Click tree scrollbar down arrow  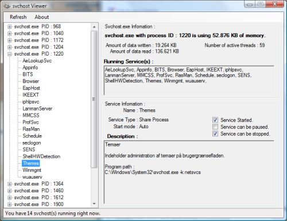click(x=94, y=204)
